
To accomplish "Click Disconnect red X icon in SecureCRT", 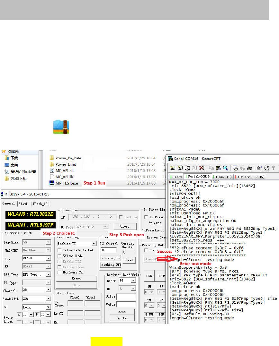I will tap(202, 168).
